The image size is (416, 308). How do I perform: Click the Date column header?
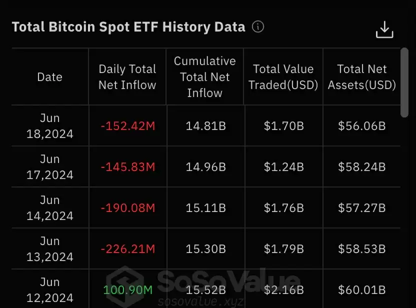point(50,77)
